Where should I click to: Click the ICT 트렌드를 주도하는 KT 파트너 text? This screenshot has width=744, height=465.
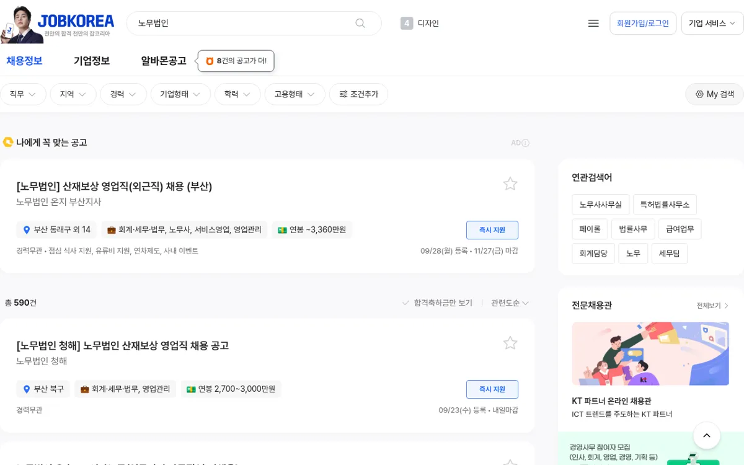pos(622,414)
